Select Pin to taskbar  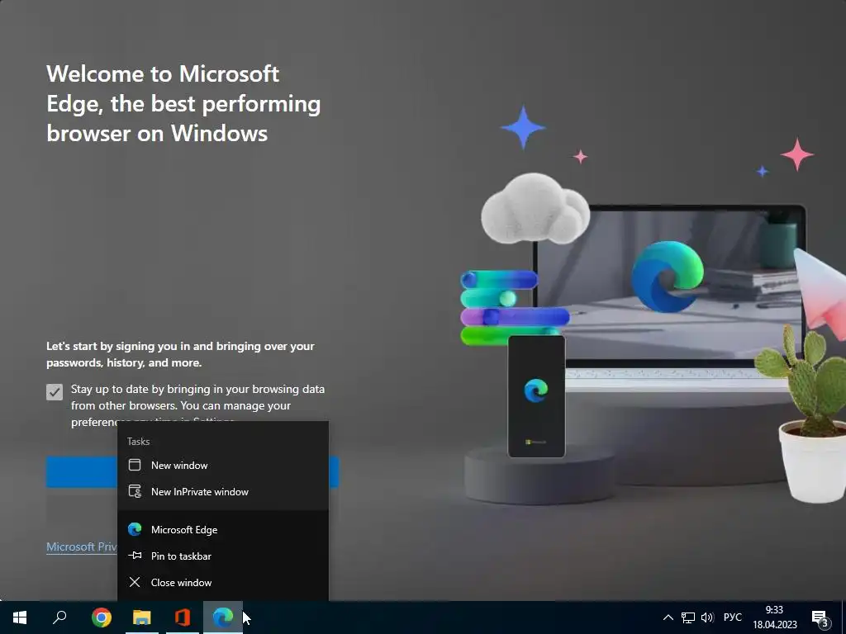[223, 556]
